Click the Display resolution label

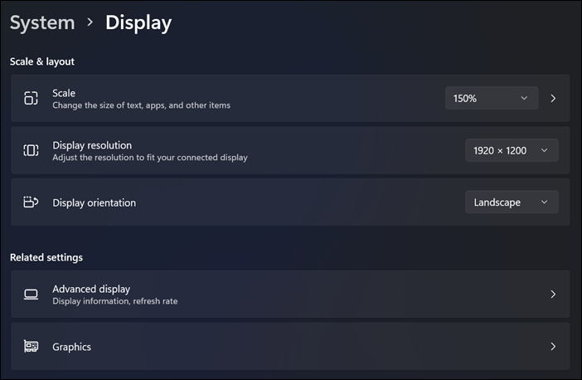tap(92, 145)
